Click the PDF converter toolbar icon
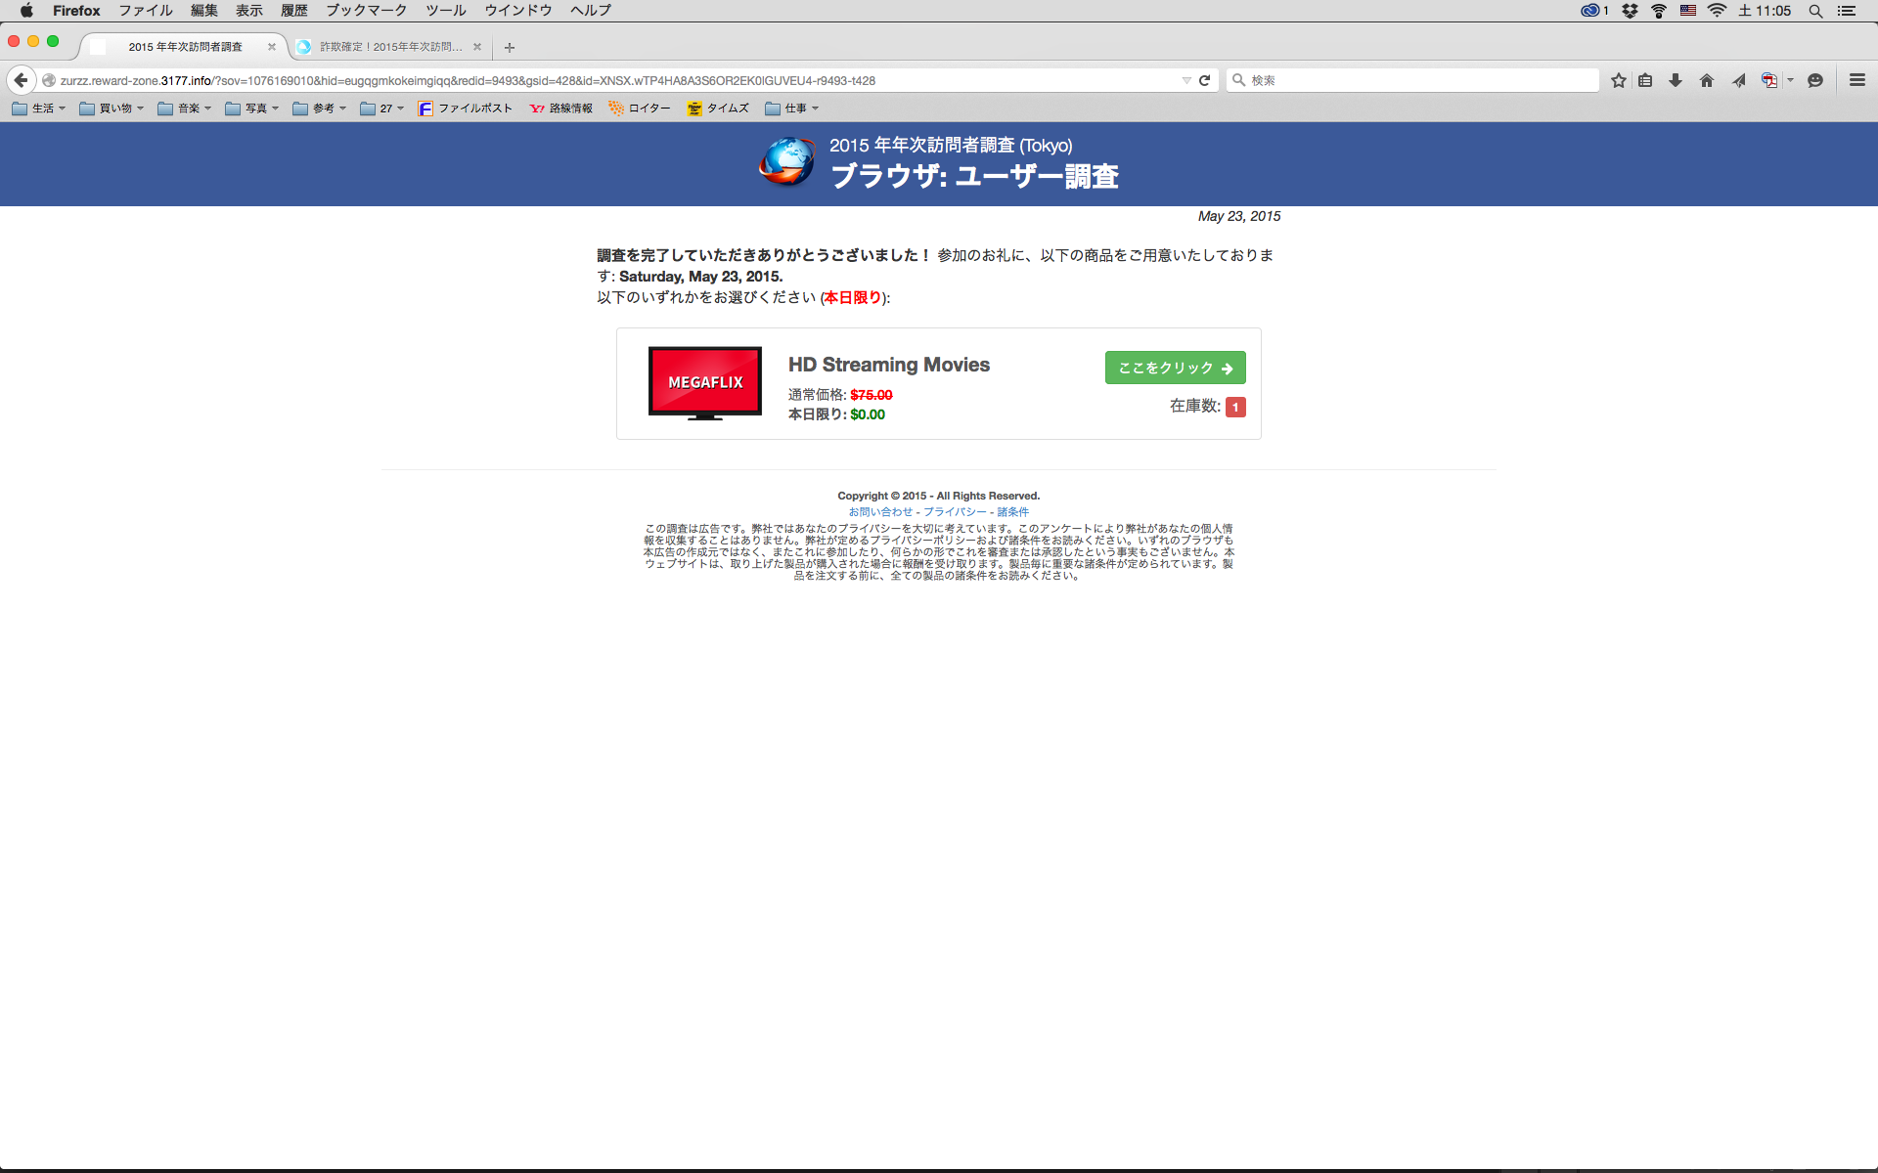 coord(1768,80)
